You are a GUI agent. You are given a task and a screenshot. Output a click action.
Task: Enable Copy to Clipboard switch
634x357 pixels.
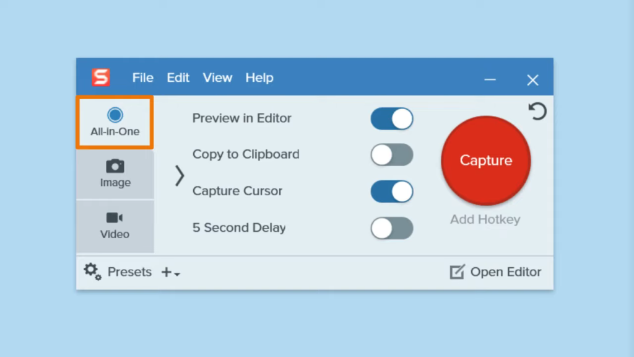[392, 154]
